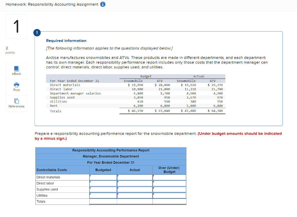
Task: Enter Actual amount for Utilities
Action: [x=135, y=195]
